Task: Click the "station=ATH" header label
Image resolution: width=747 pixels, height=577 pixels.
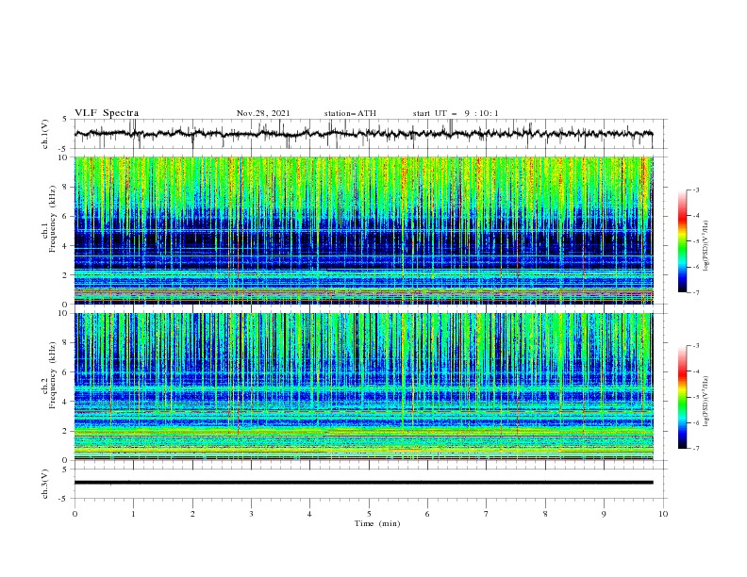Action: (x=350, y=113)
